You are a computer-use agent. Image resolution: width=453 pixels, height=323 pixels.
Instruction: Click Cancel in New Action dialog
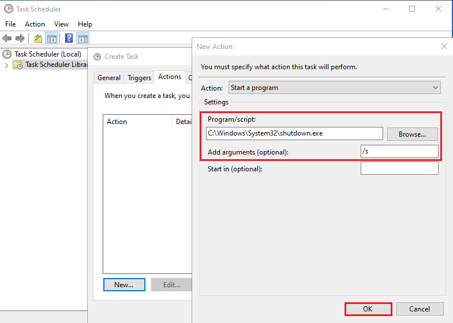coord(420,309)
